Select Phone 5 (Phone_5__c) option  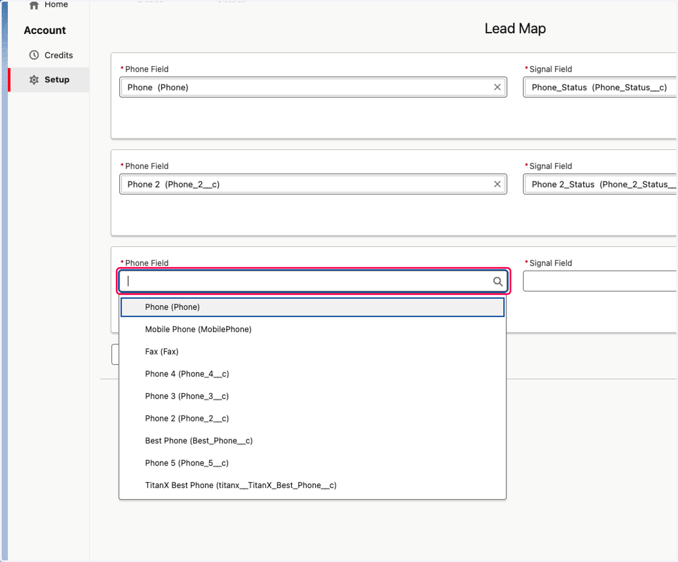312,463
